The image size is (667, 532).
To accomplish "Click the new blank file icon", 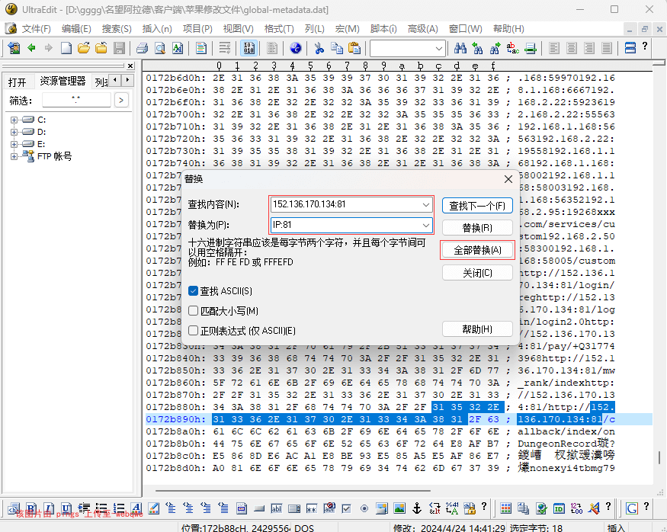I will pyautogui.click(x=66, y=47).
